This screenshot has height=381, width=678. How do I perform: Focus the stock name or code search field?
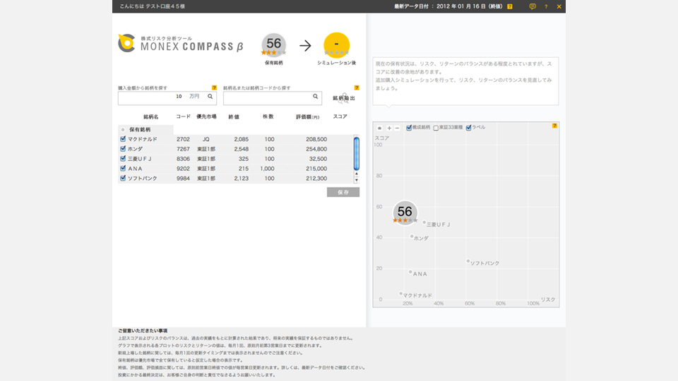[273, 98]
